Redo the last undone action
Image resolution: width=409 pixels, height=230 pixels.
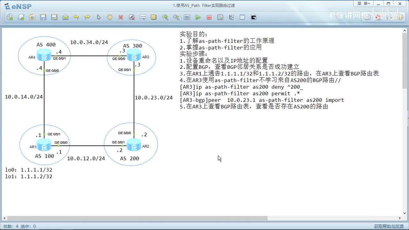tap(87, 17)
